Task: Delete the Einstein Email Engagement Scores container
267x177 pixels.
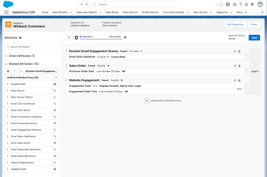Action: [239, 51]
